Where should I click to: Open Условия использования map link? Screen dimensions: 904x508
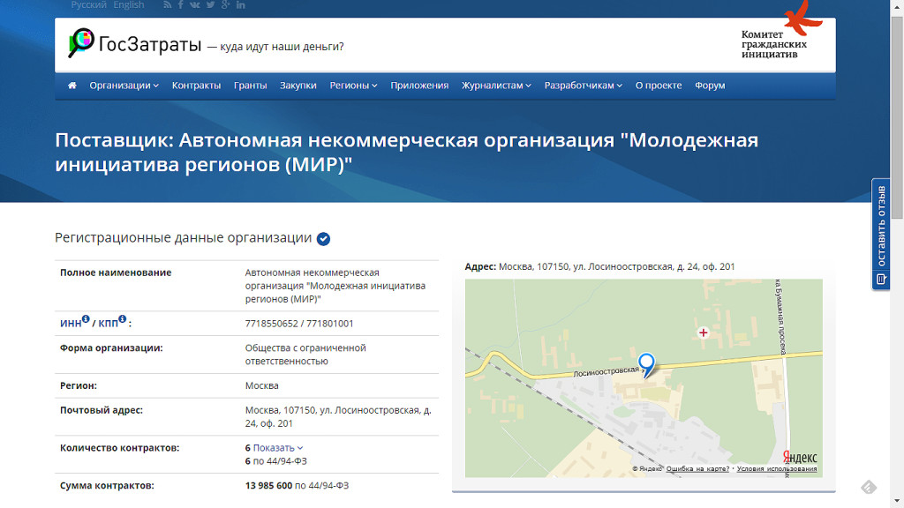pyautogui.click(x=777, y=469)
